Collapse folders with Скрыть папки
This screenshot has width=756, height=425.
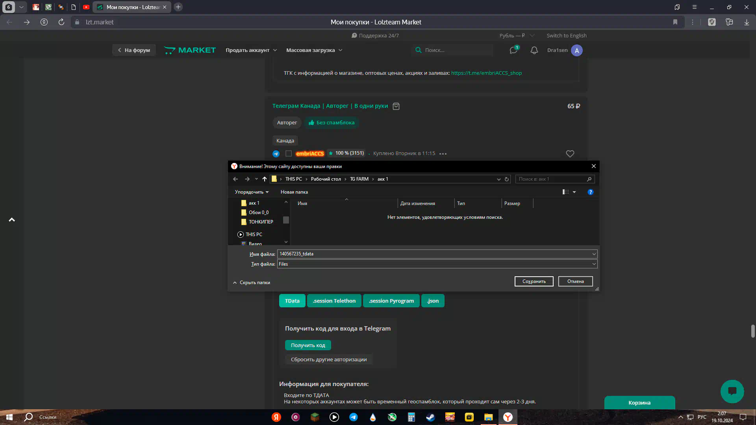251,283
